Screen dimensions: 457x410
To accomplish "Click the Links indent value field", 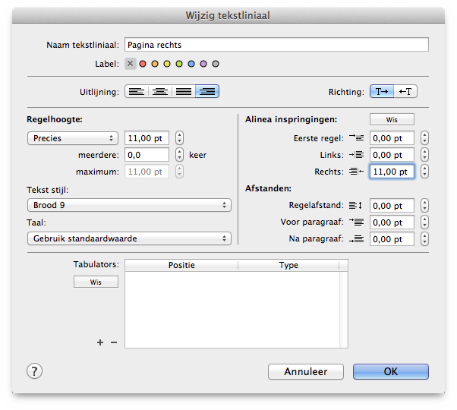I will pyautogui.click(x=392, y=155).
